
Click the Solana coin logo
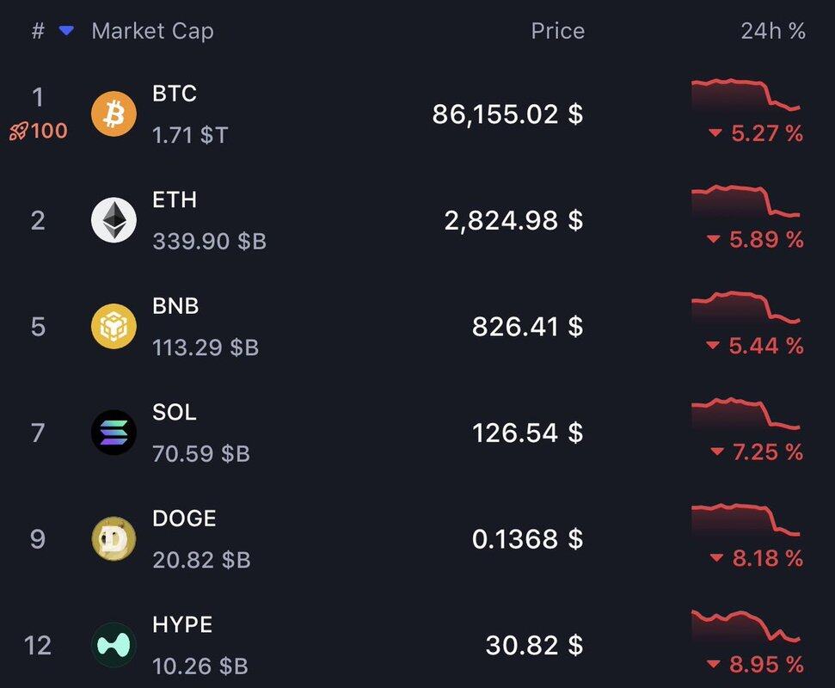coord(114,432)
